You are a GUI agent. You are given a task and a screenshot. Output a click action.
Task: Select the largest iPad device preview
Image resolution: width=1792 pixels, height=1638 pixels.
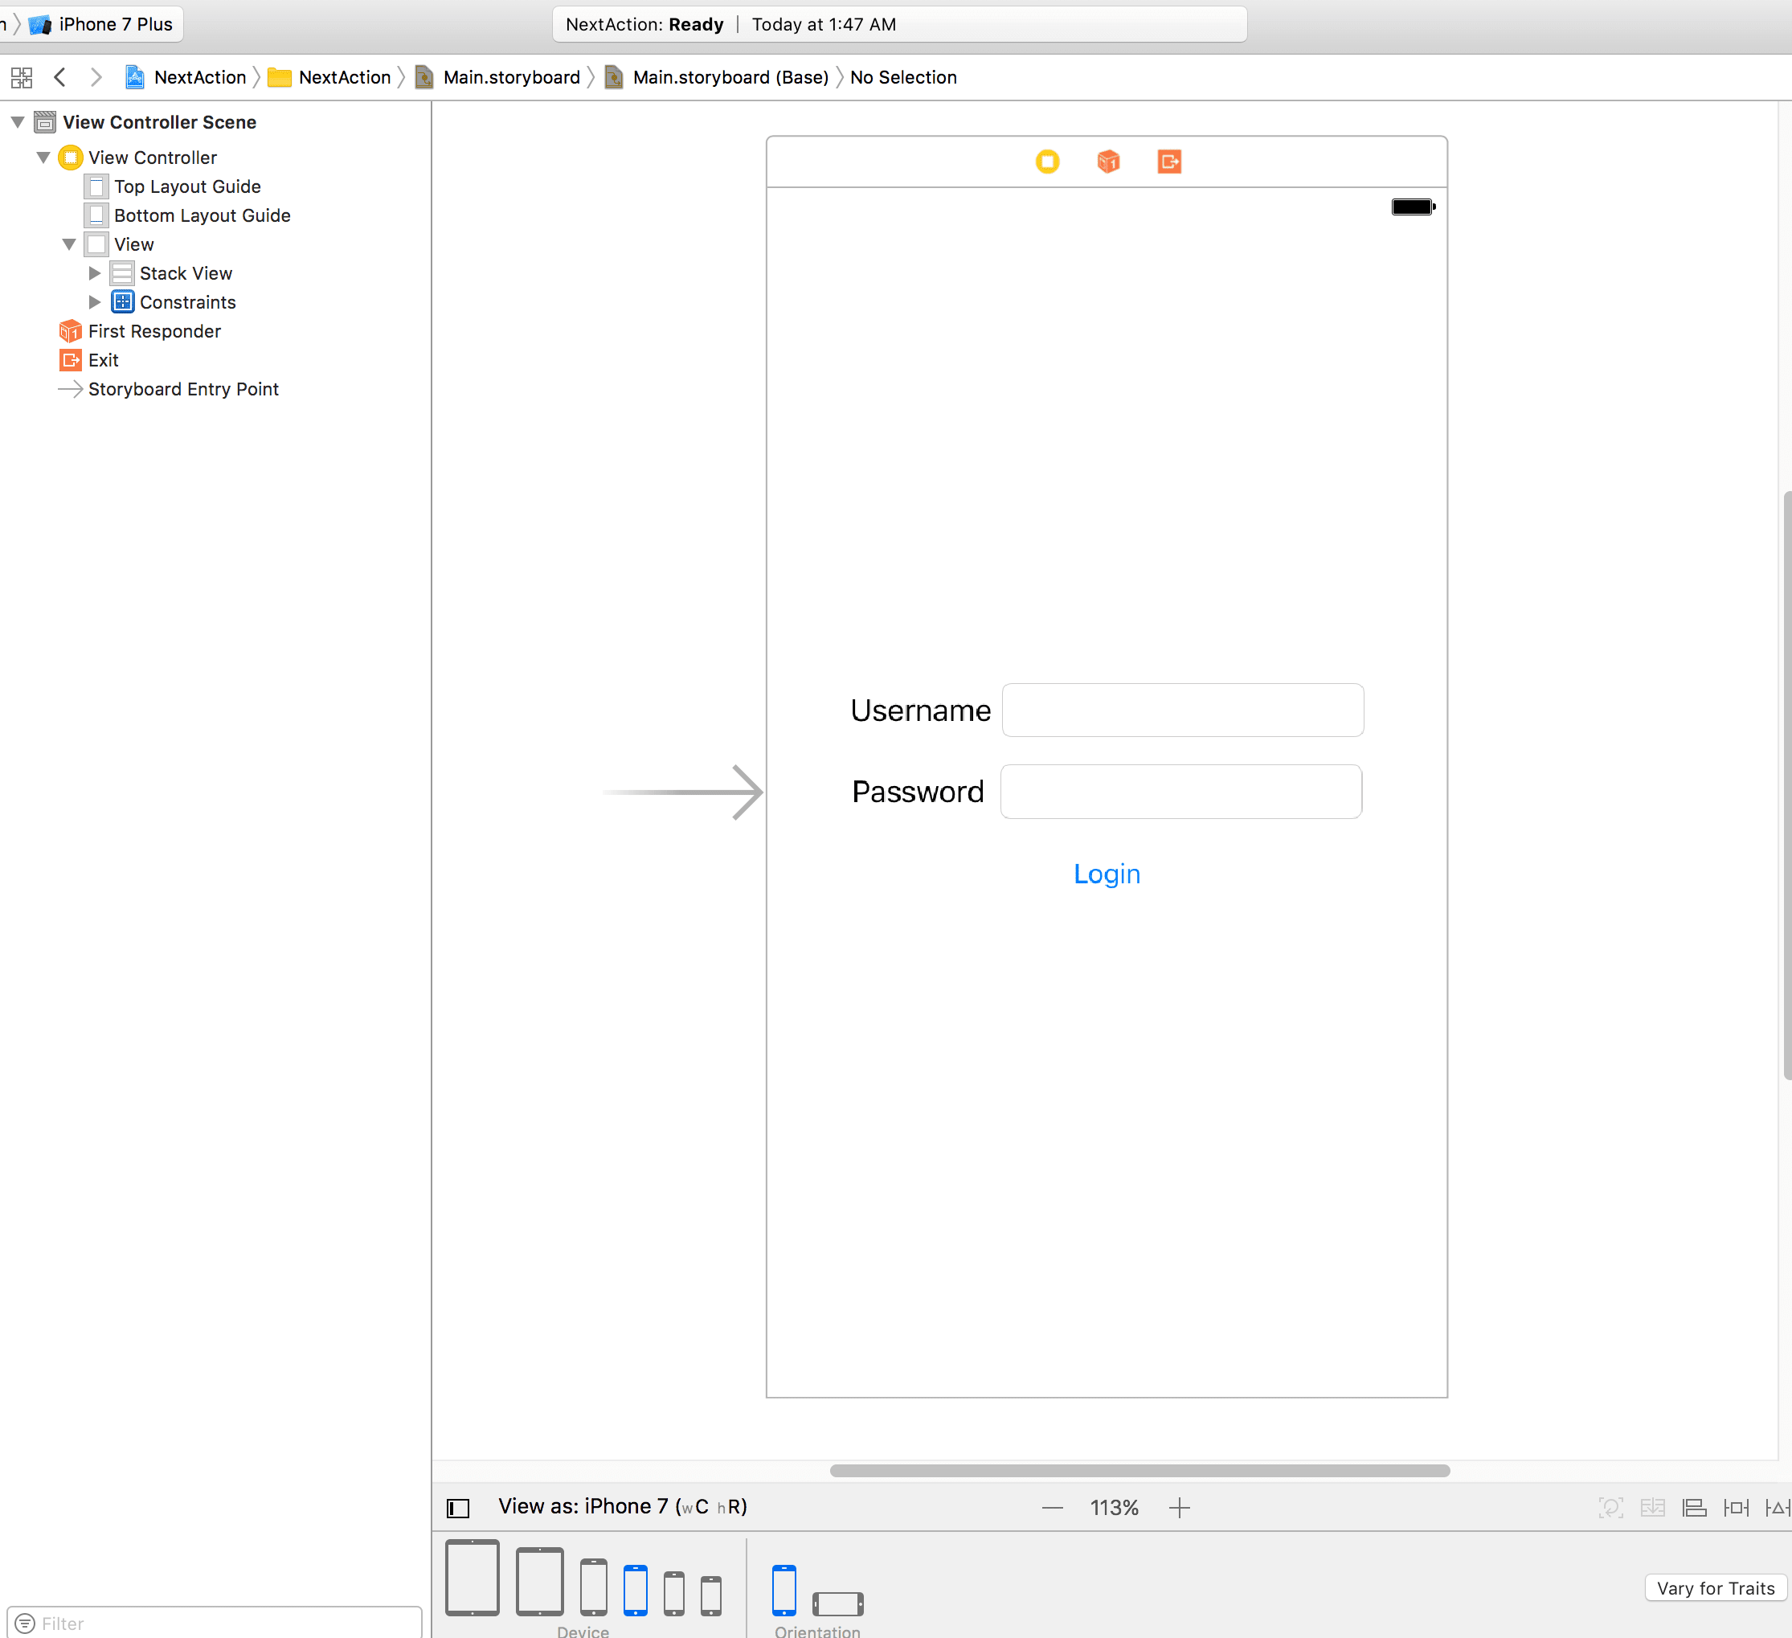471,1578
